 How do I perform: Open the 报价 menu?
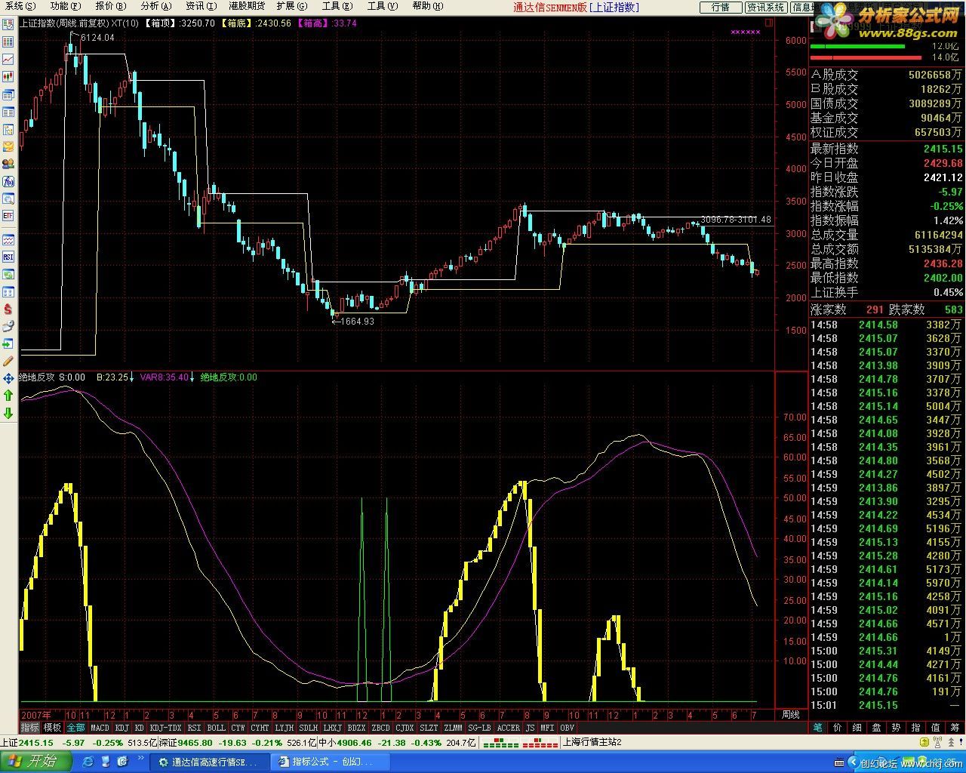tap(110, 6)
